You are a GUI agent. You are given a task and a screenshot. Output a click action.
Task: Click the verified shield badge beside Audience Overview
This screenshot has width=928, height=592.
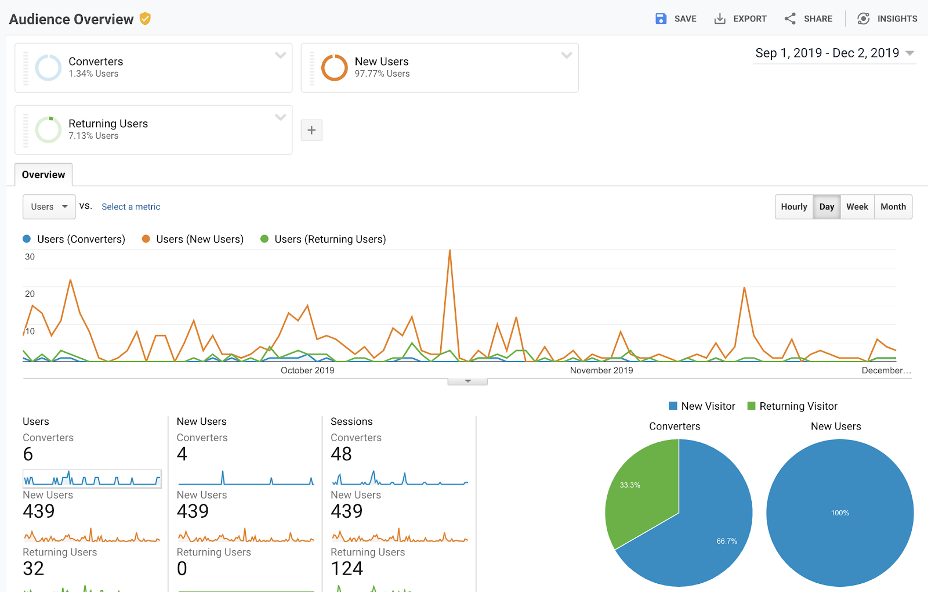tap(145, 19)
